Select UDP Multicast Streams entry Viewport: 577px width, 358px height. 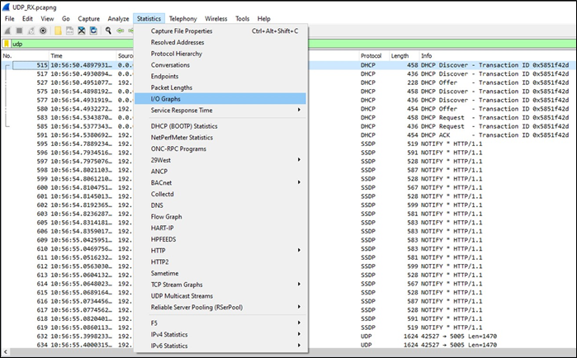220,296
